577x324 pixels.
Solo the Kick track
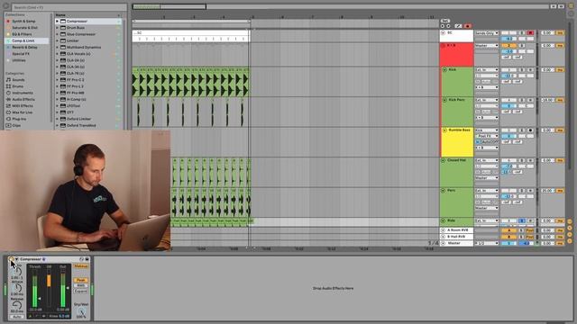[x=522, y=70]
